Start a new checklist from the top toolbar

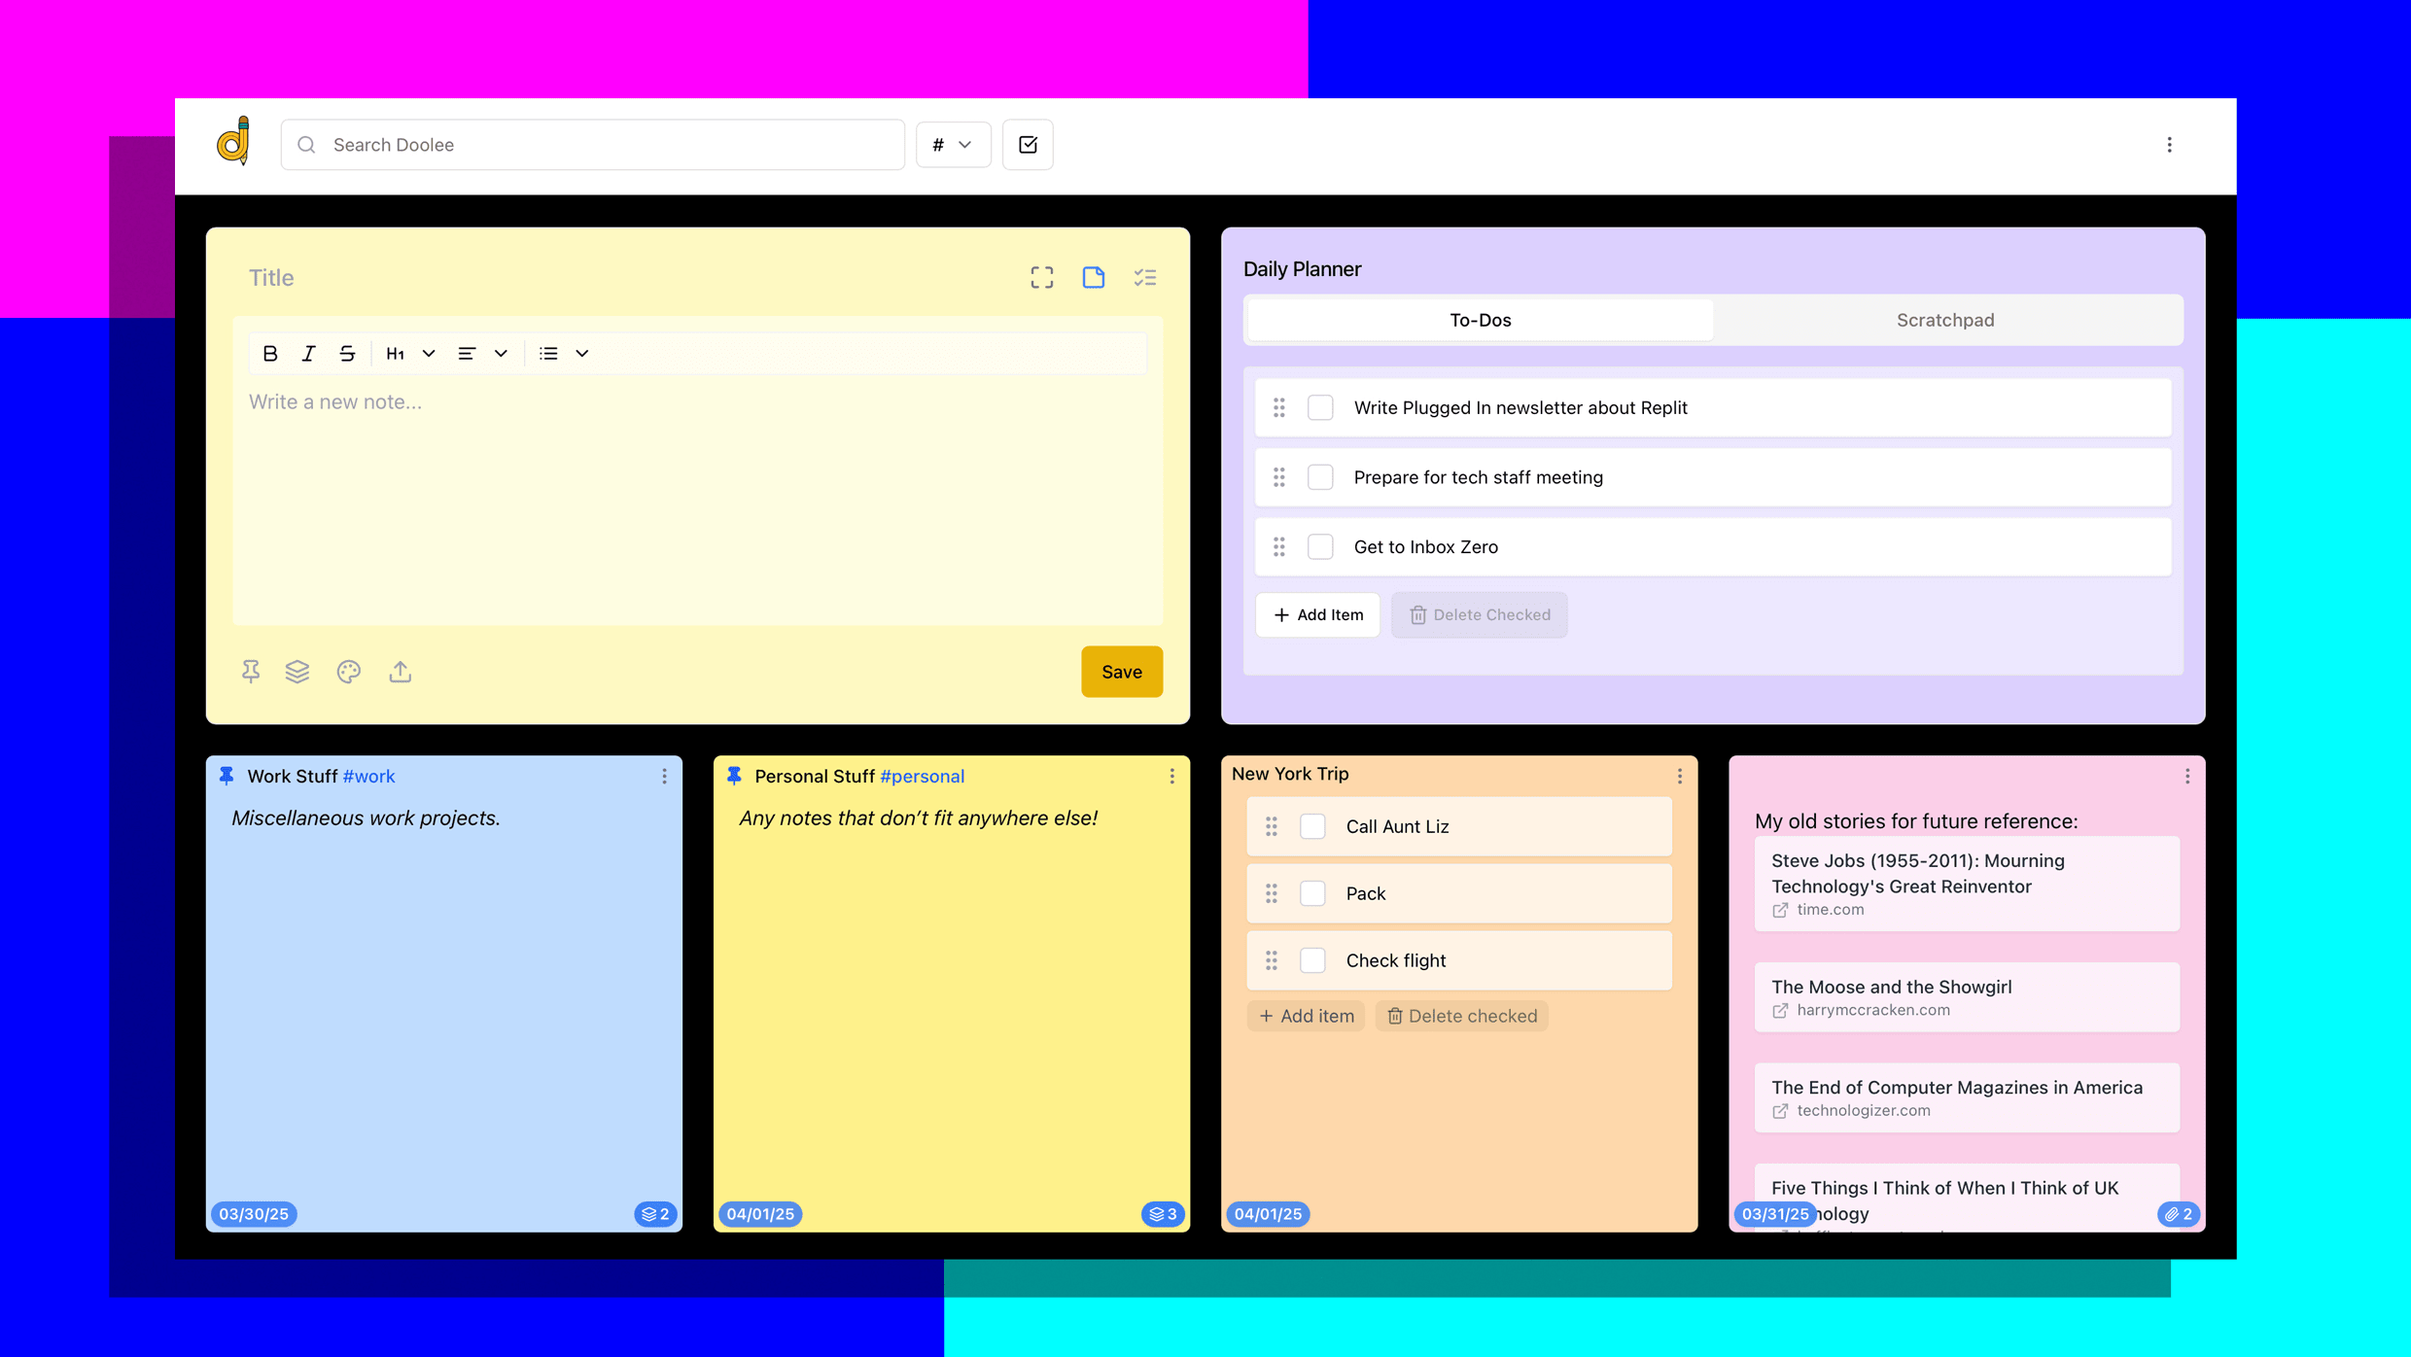click(x=1027, y=144)
